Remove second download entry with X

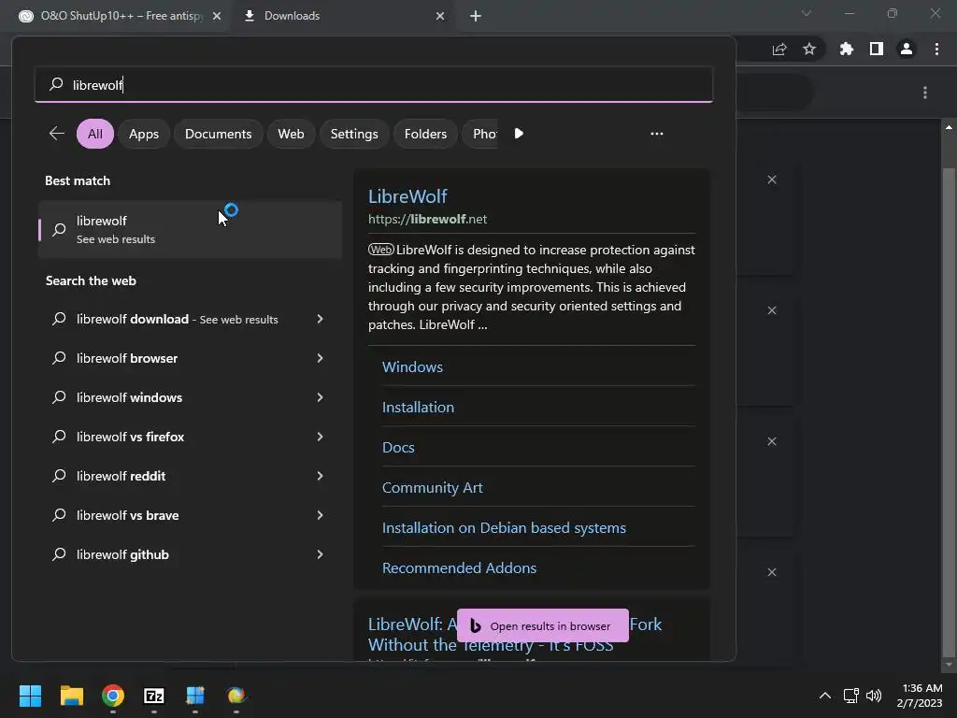pyautogui.click(x=772, y=310)
